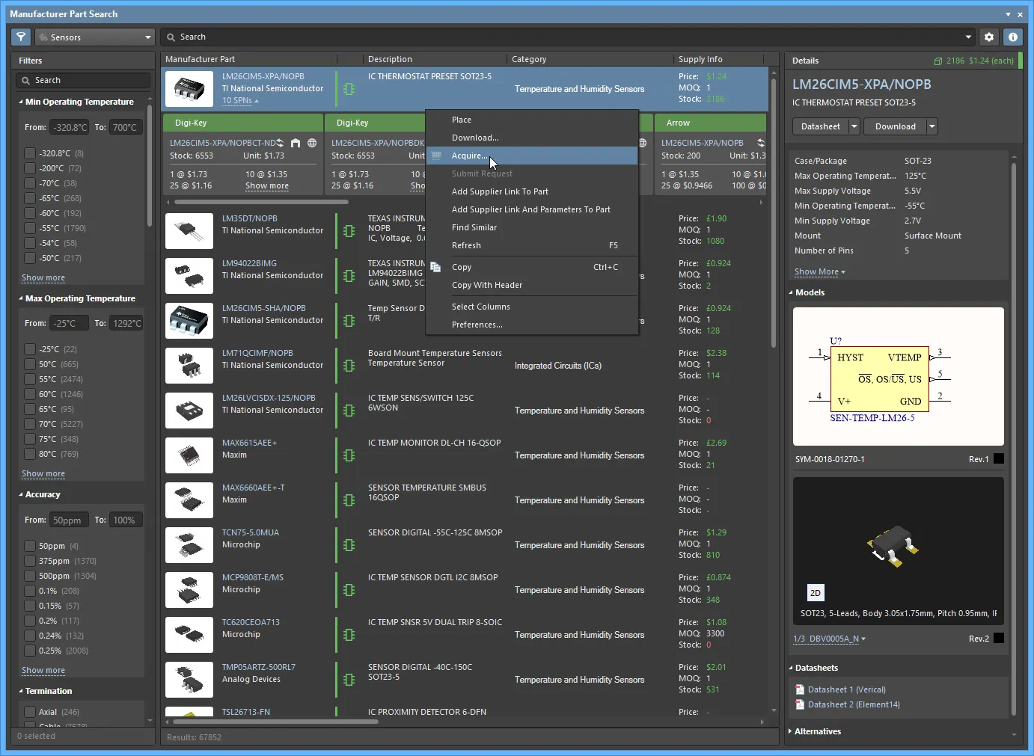Click the symbol icon for TCN75-5.0MUA row

(349, 545)
